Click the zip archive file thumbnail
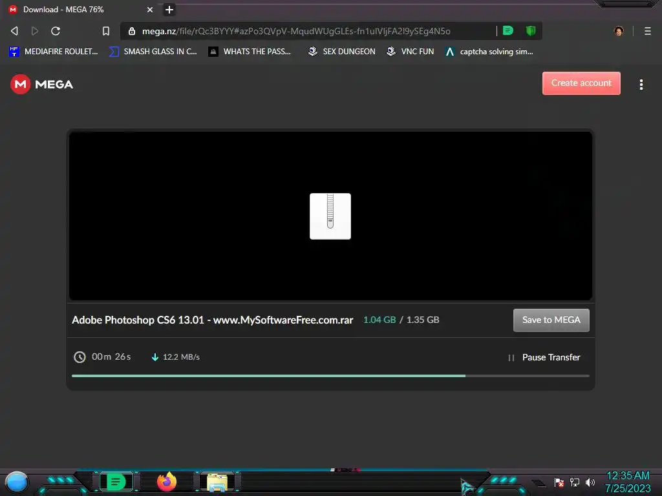Screen dimensions: 662x496 point(330,216)
